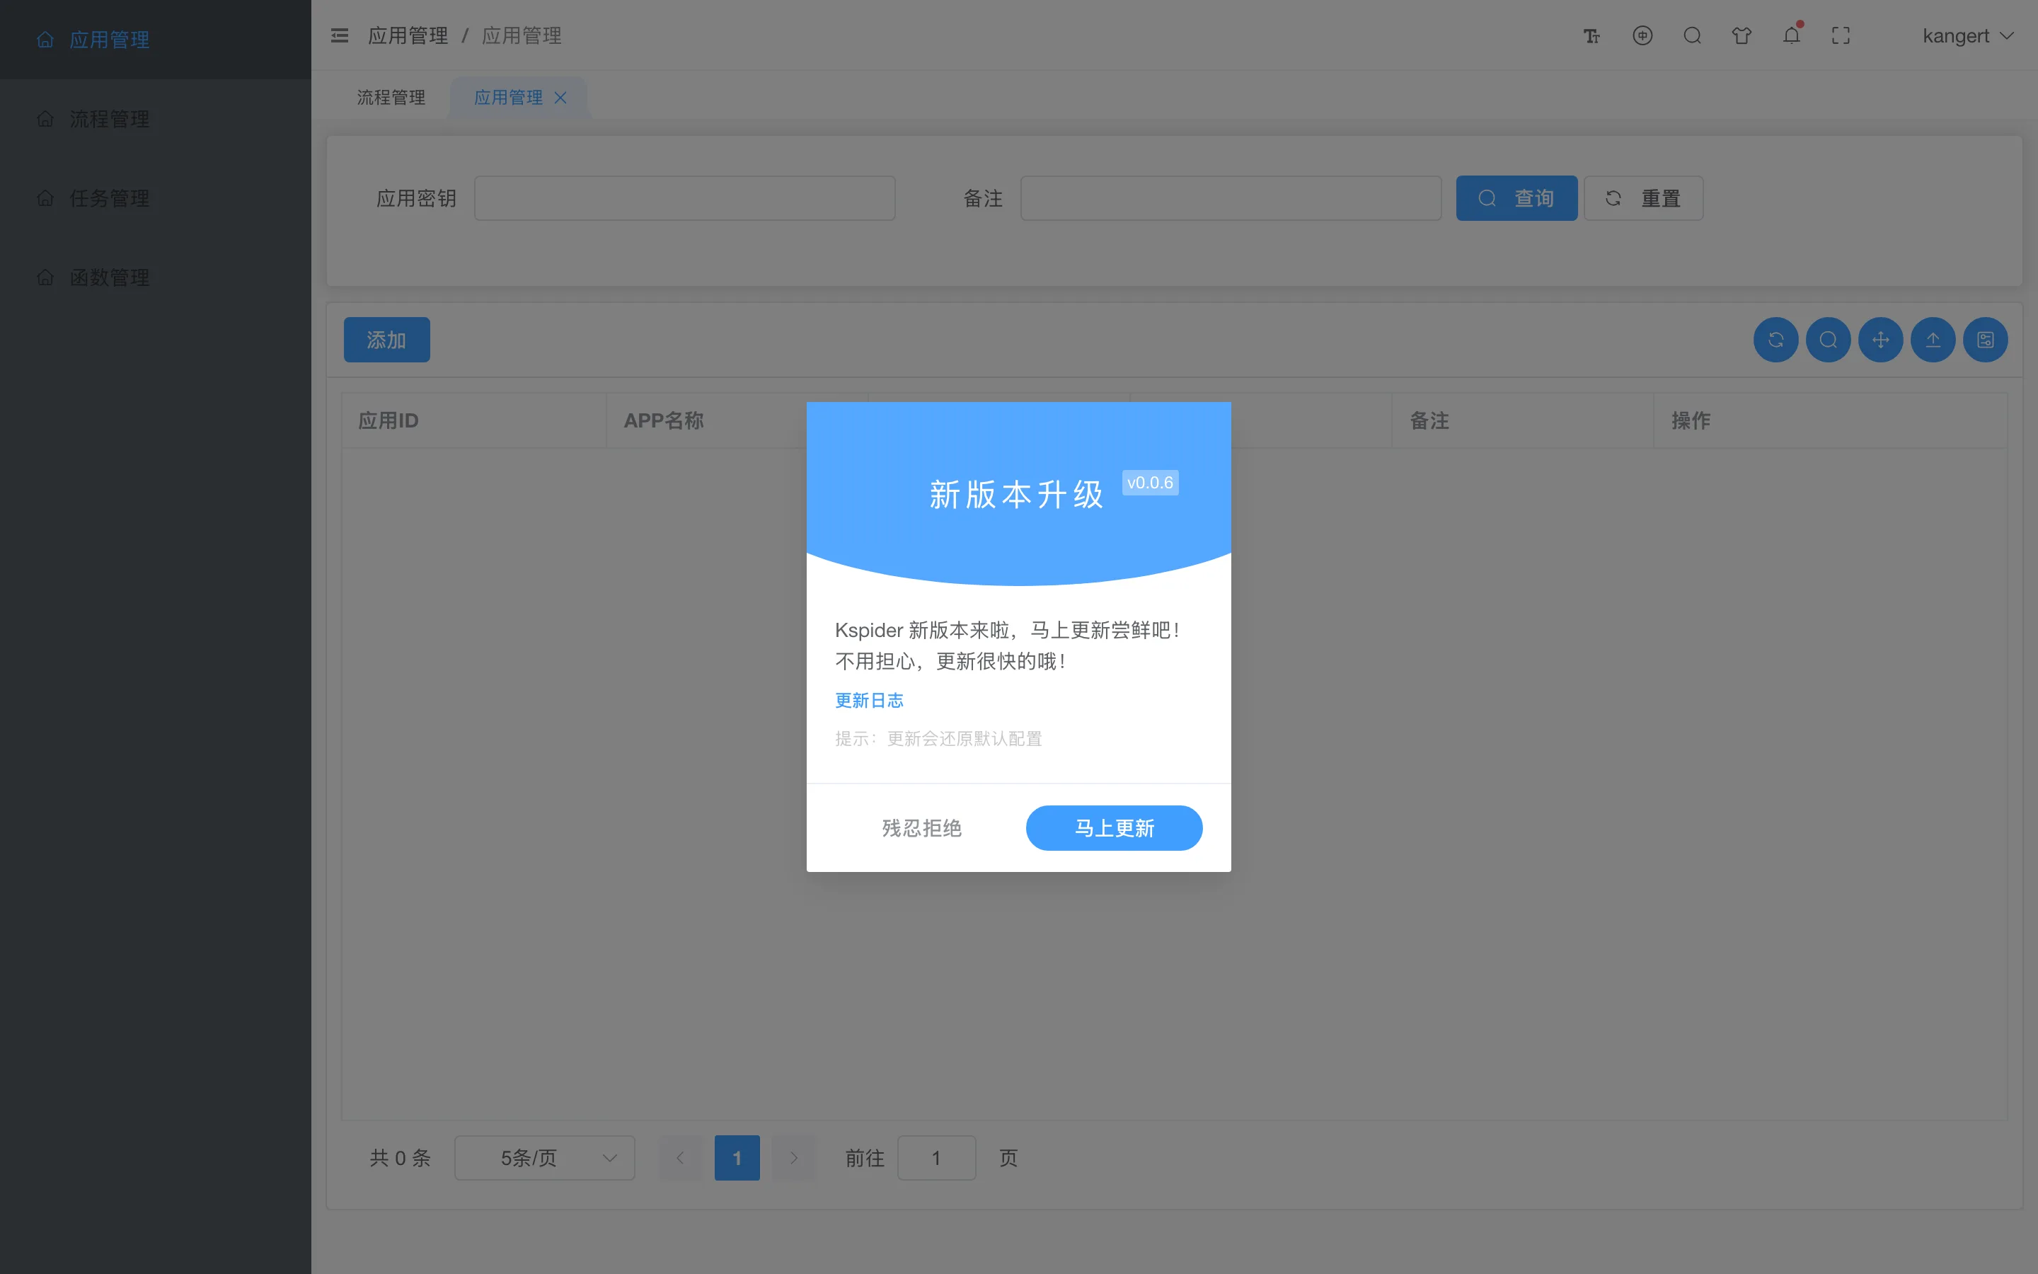
Task: Click the 应用ID column header
Action: [474, 420]
